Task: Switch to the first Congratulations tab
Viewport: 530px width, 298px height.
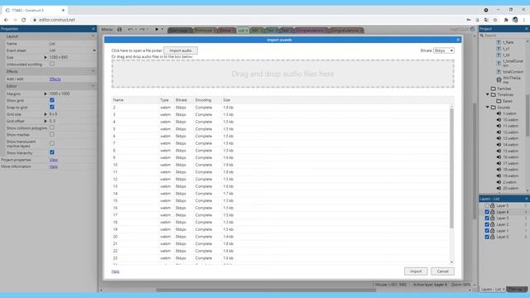Action: 311,31
